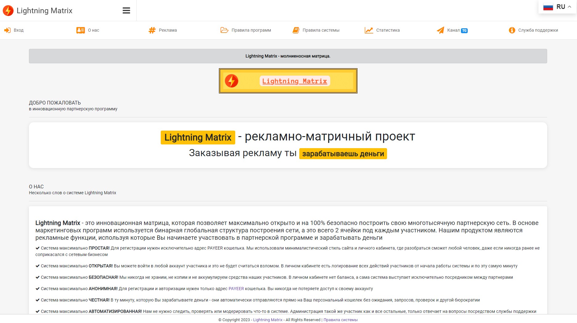
Task: Click the bold word ПРОСТАЯ!
Action: [x=99, y=248]
